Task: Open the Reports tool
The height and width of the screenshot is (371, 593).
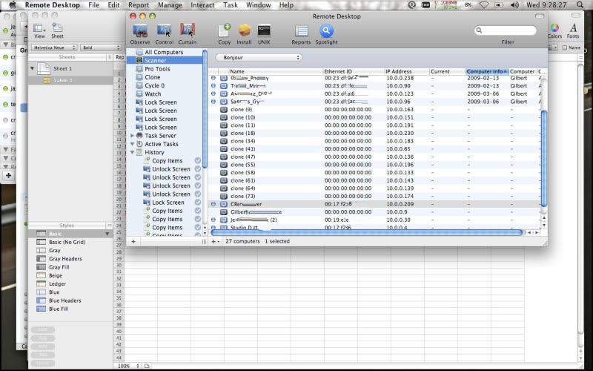Action: pyautogui.click(x=301, y=31)
